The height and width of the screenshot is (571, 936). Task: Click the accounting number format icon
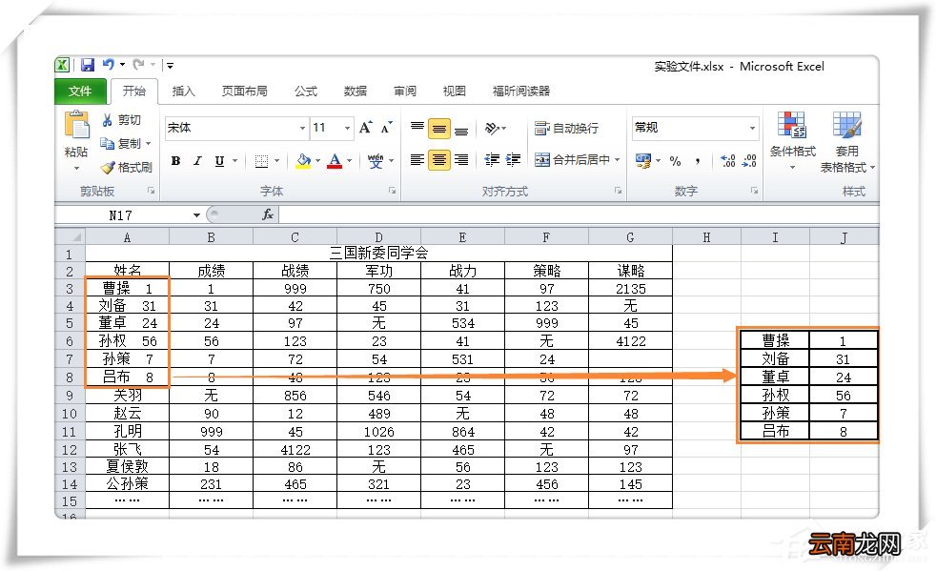[642, 161]
